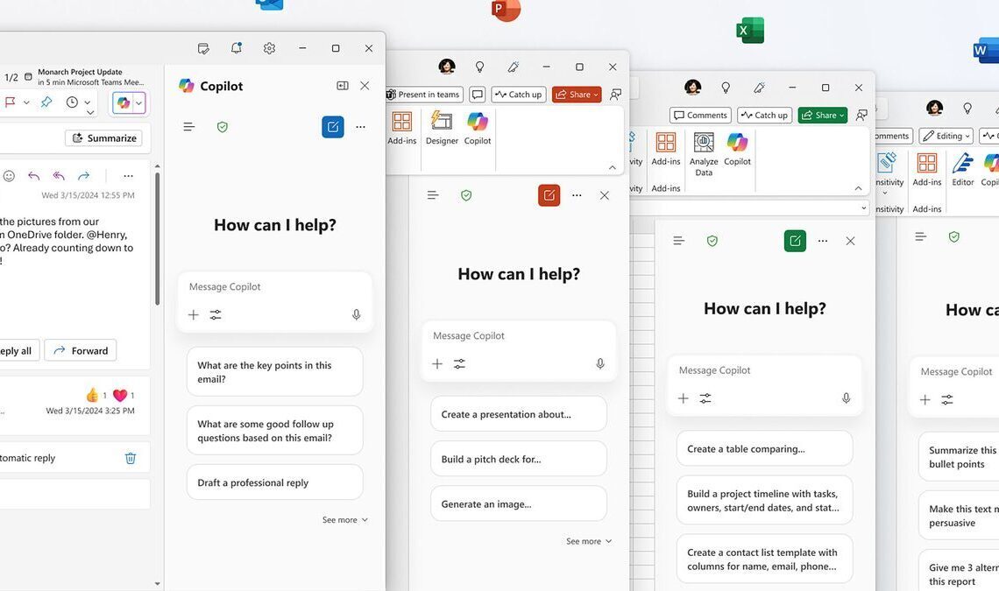Click Editor in Word ribbon
Viewport: 999px width, 591px height.
963,170
